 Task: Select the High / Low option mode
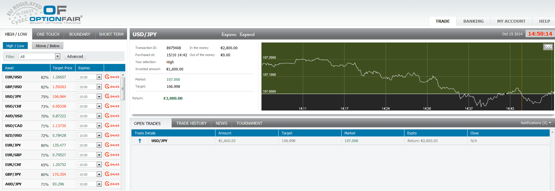(x=15, y=46)
